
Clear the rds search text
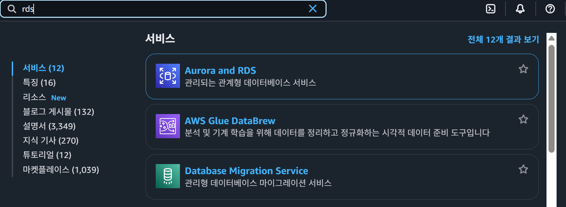tap(313, 9)
